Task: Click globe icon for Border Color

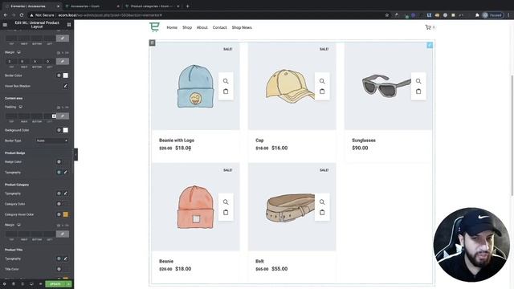Action: tap(59, 75)
